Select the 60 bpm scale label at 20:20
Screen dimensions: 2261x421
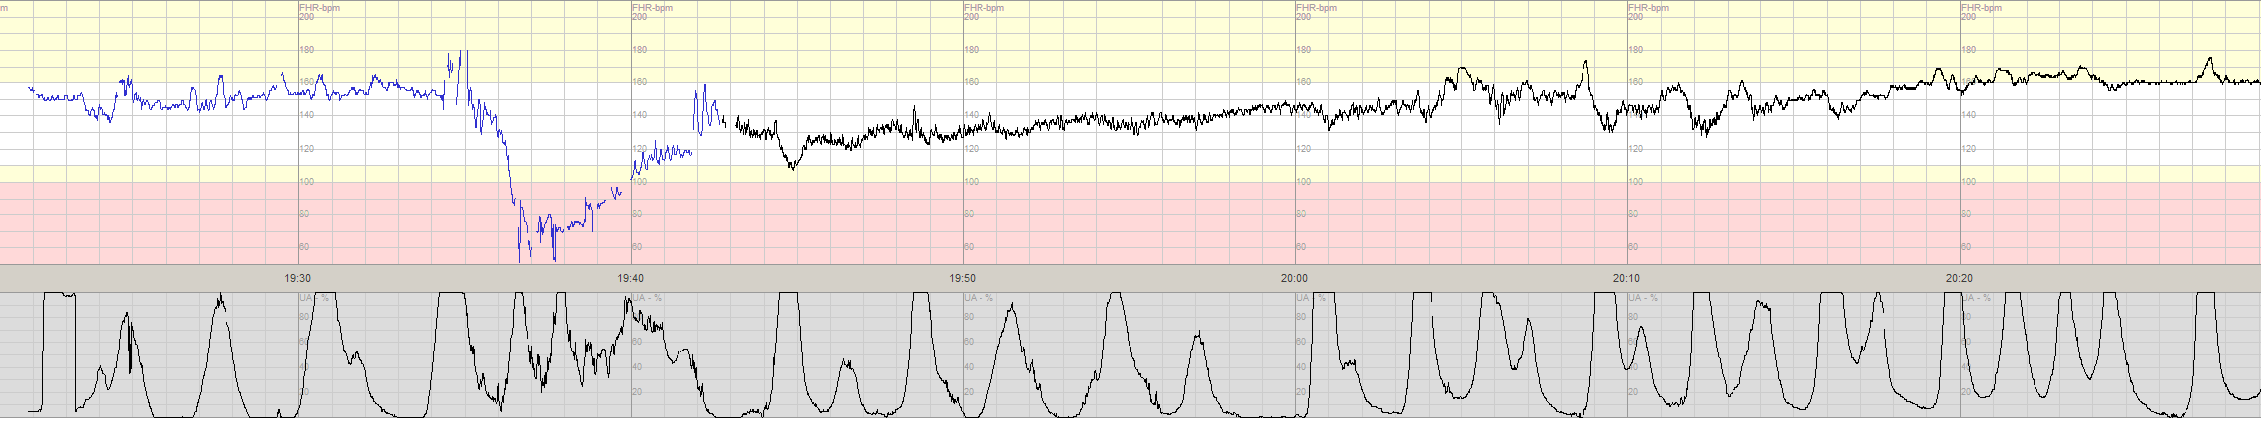tap(1968, 247)
